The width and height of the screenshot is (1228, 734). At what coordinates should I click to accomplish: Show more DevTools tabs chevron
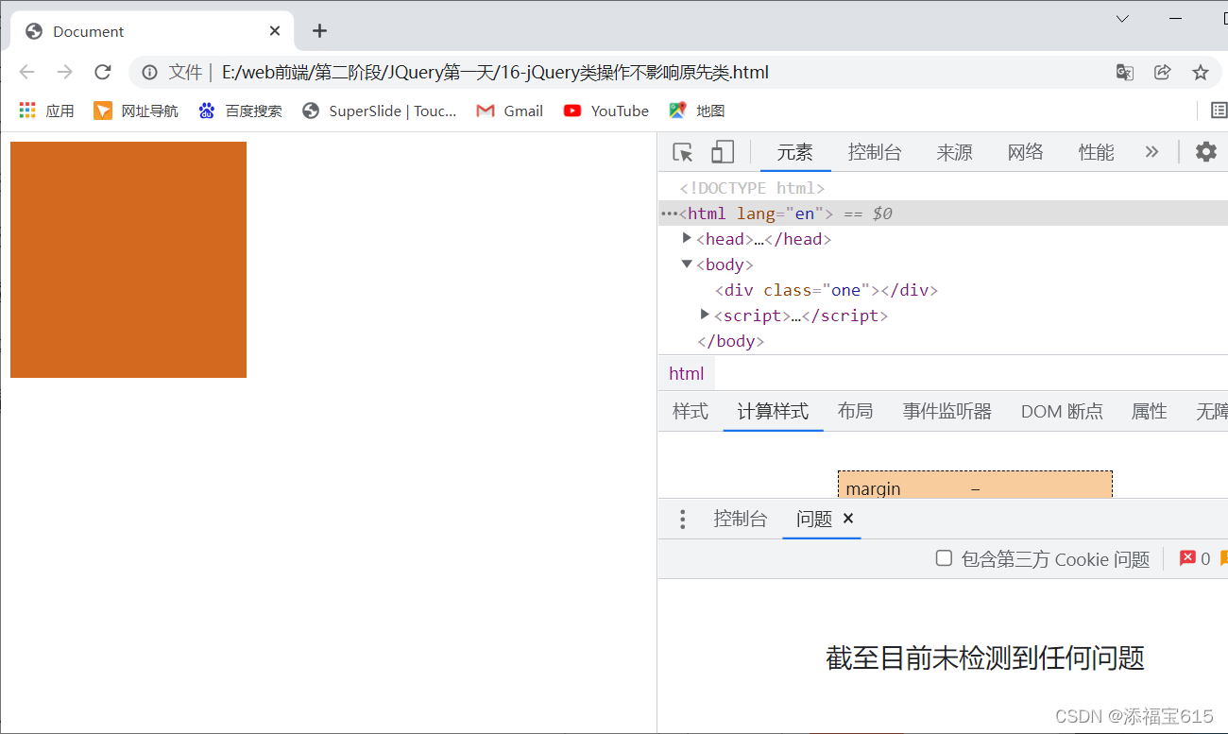1151,152
